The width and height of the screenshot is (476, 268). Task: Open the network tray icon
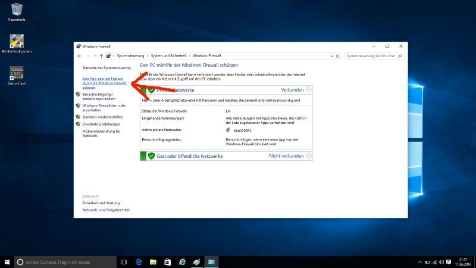coord(434,262)
